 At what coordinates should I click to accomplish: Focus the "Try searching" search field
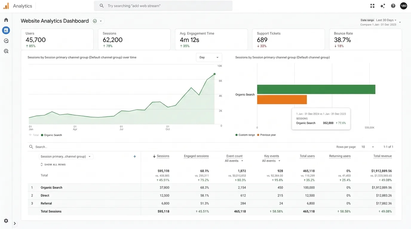pos(163,6)
